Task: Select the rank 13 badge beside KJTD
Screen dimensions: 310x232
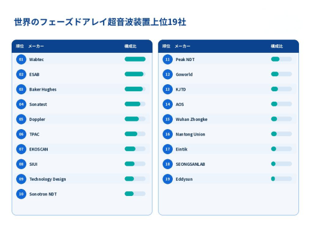Action: click(x=168, y=90)
